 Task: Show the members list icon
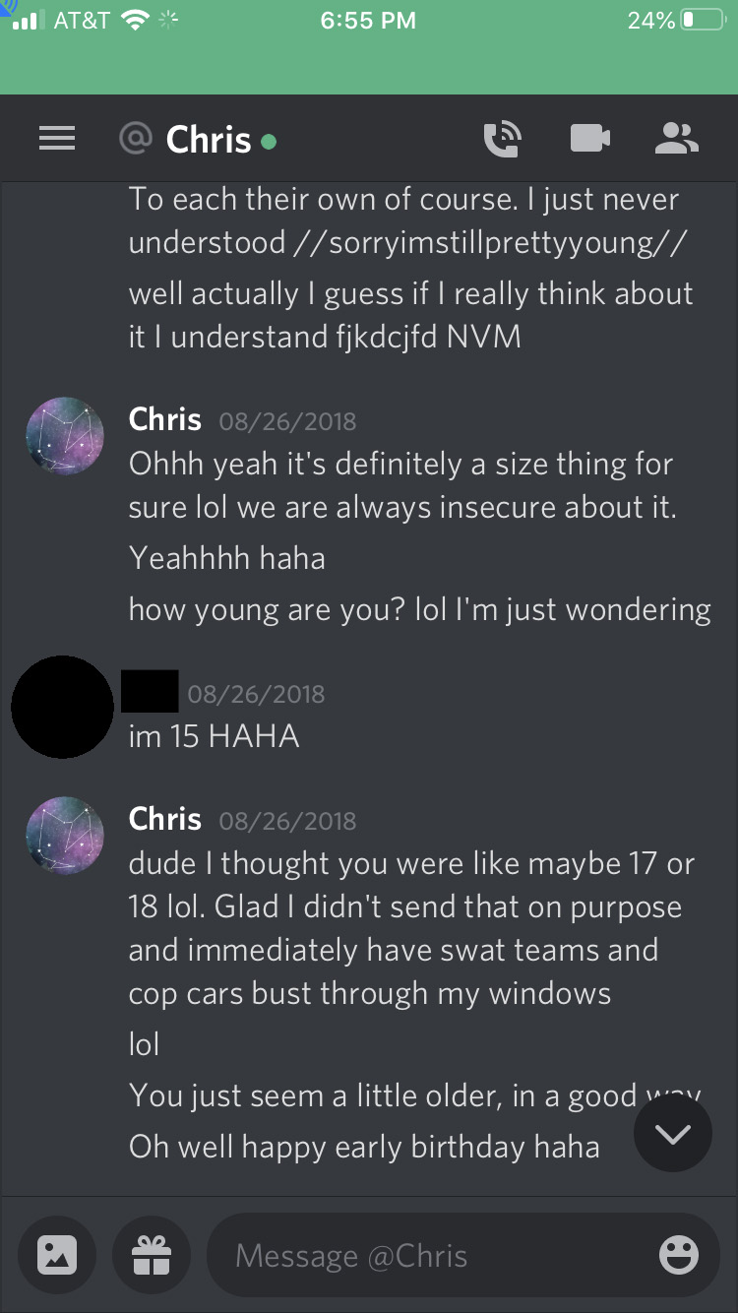click(677, 139)
